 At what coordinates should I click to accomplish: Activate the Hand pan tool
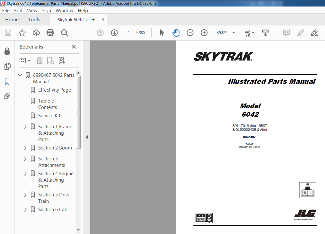click(176, 33)
